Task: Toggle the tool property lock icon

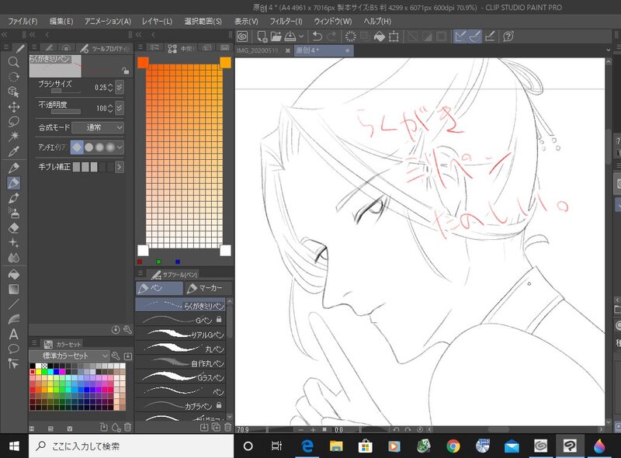Action: coord(126,71)
